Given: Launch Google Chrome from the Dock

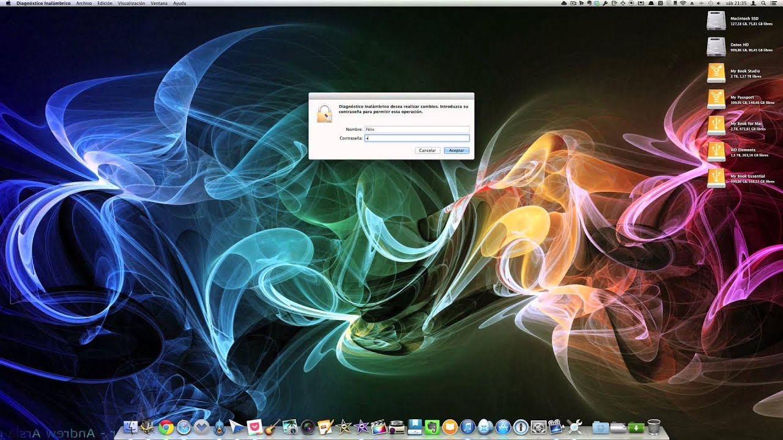Looking at the screenshot, I should tap(166, 427).
